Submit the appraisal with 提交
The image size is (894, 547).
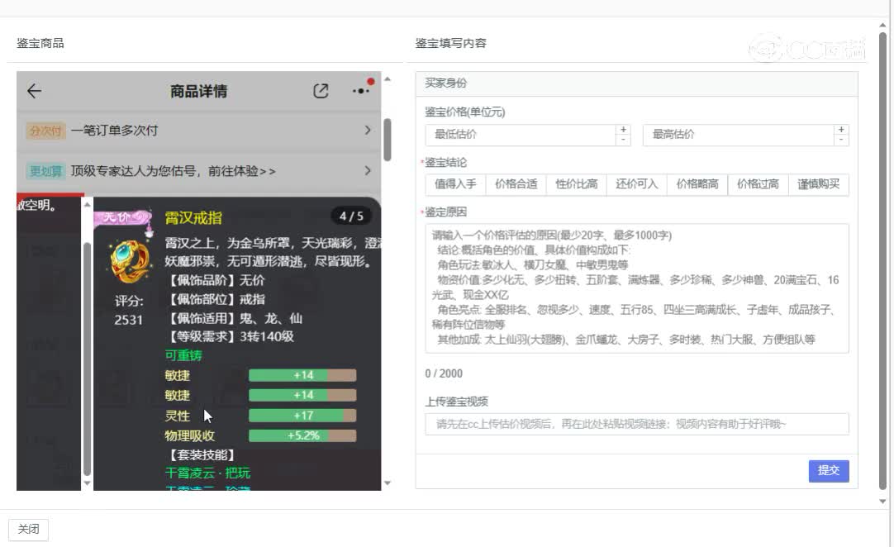(828, 471)
